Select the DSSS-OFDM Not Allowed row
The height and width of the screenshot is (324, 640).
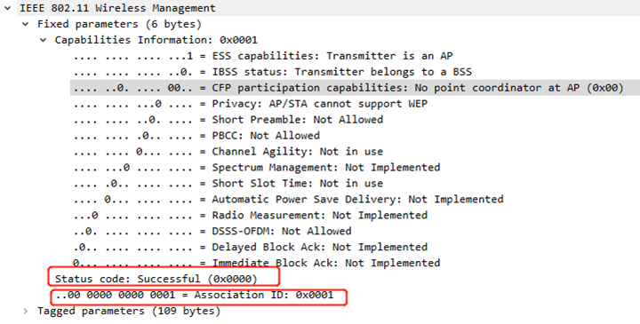click(212, 231)
